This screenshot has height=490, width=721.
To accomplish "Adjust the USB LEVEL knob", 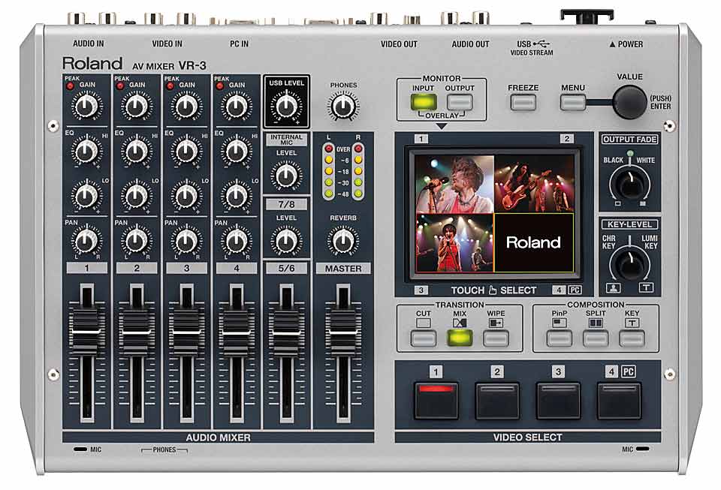I will point(286,107).
